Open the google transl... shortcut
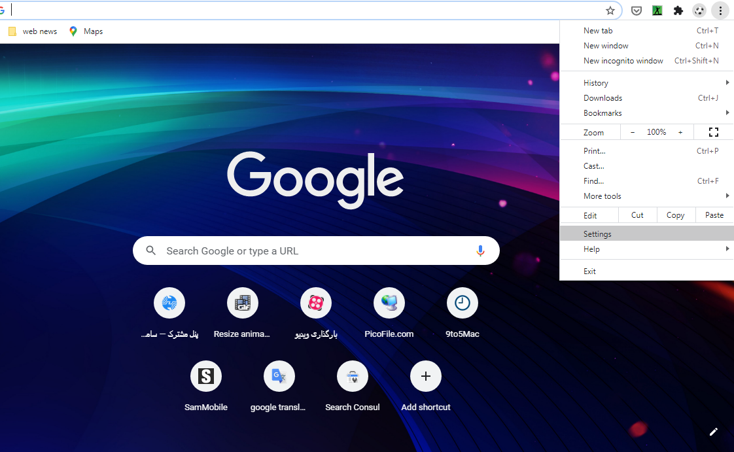Viewport: 734px width, 452px height. click(x=279, y=386)
